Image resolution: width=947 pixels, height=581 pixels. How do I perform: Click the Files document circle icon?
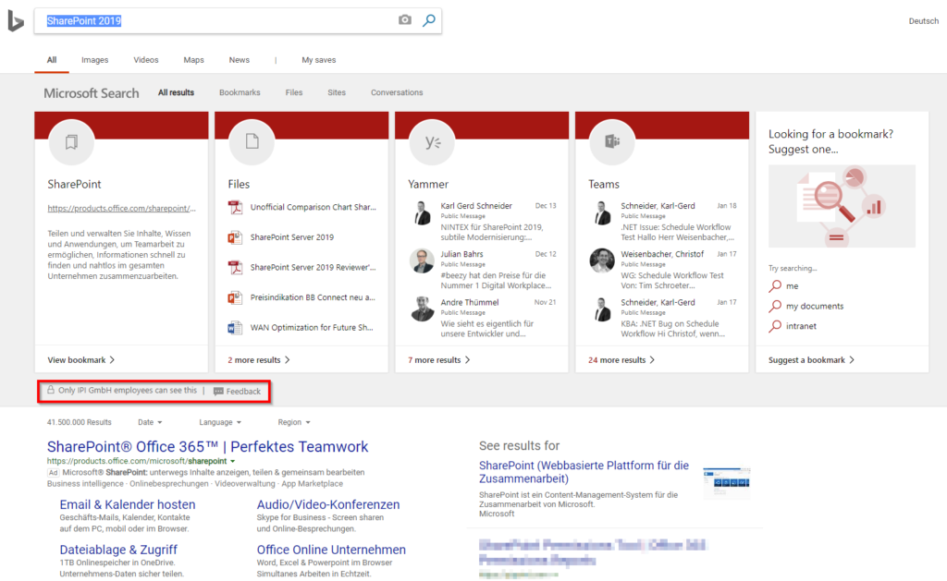pos(252,141)
